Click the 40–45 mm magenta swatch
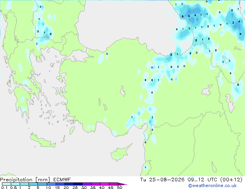This screenshot has height=189, width=245. click(x=105, y=184)
